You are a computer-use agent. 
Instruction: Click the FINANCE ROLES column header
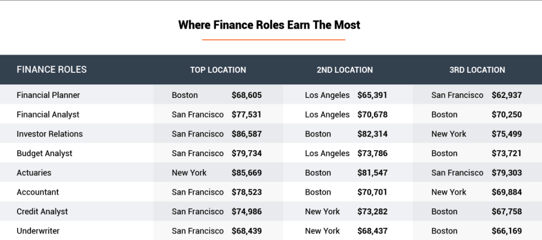(52, 70)
